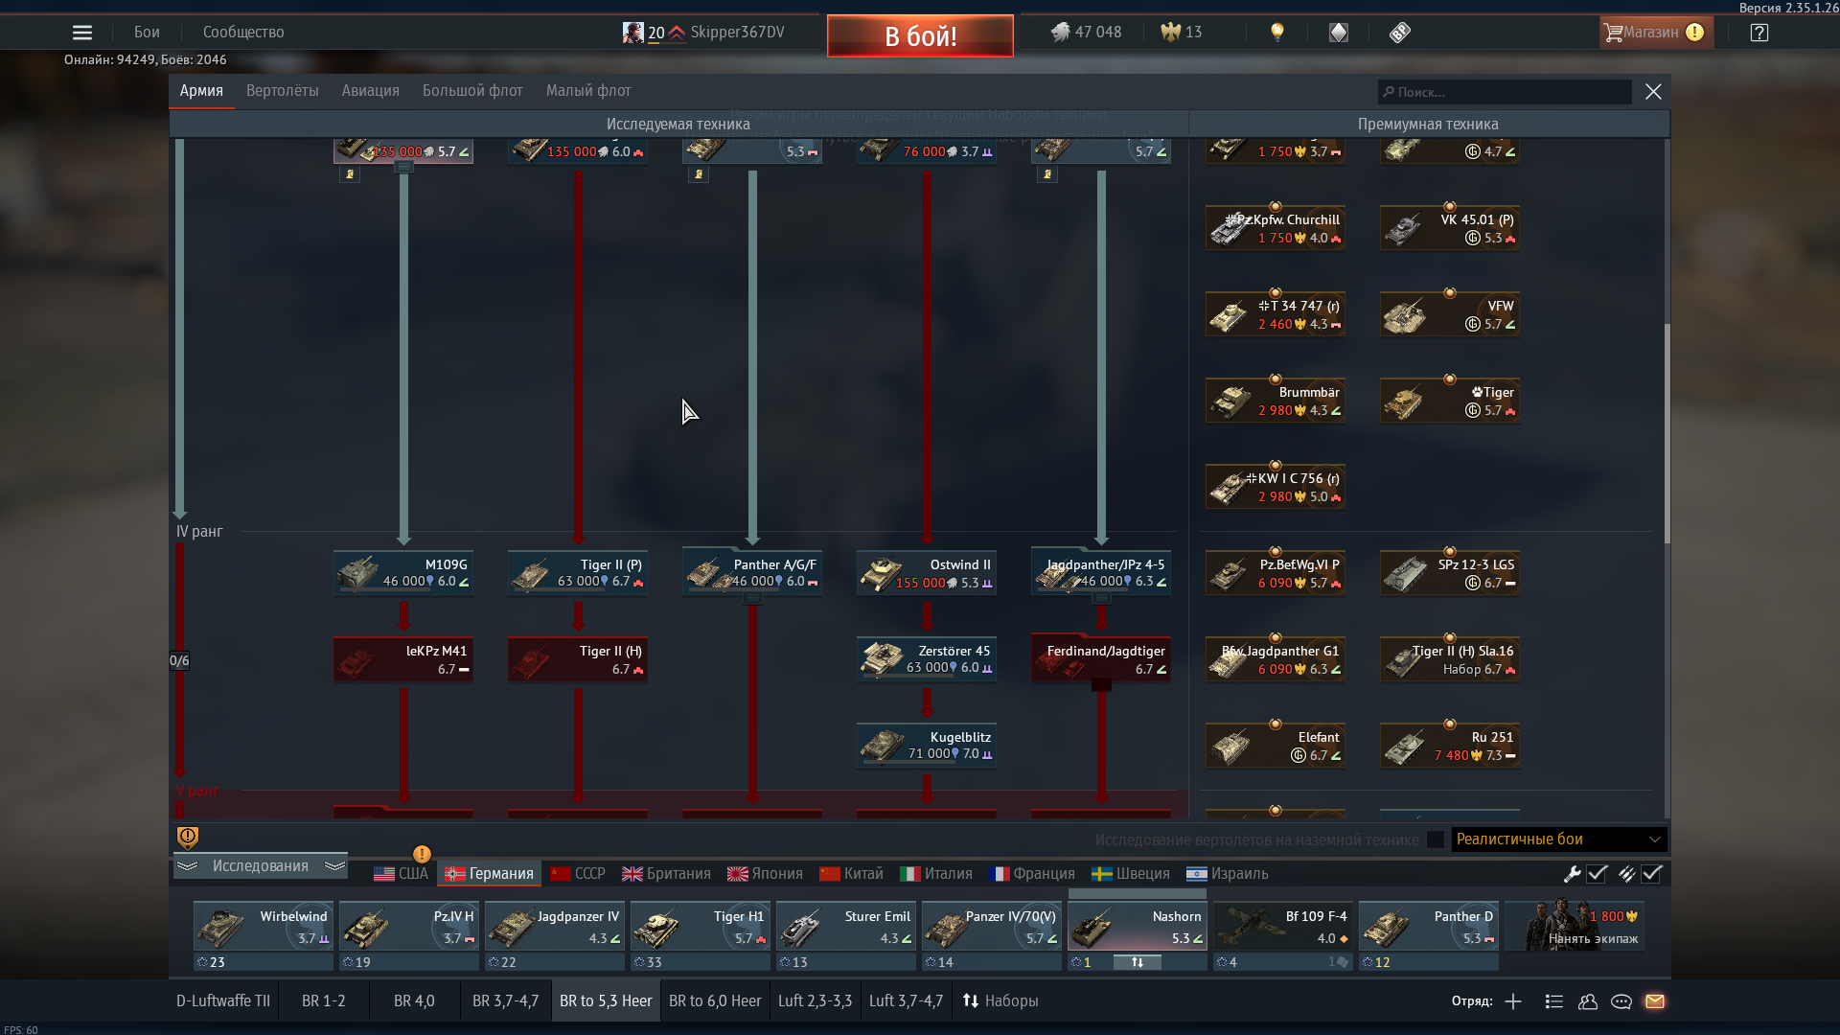Switch to the Армия tab
The height and width of the screenshot is (1035, 1840).
click(x=201, y=91)
